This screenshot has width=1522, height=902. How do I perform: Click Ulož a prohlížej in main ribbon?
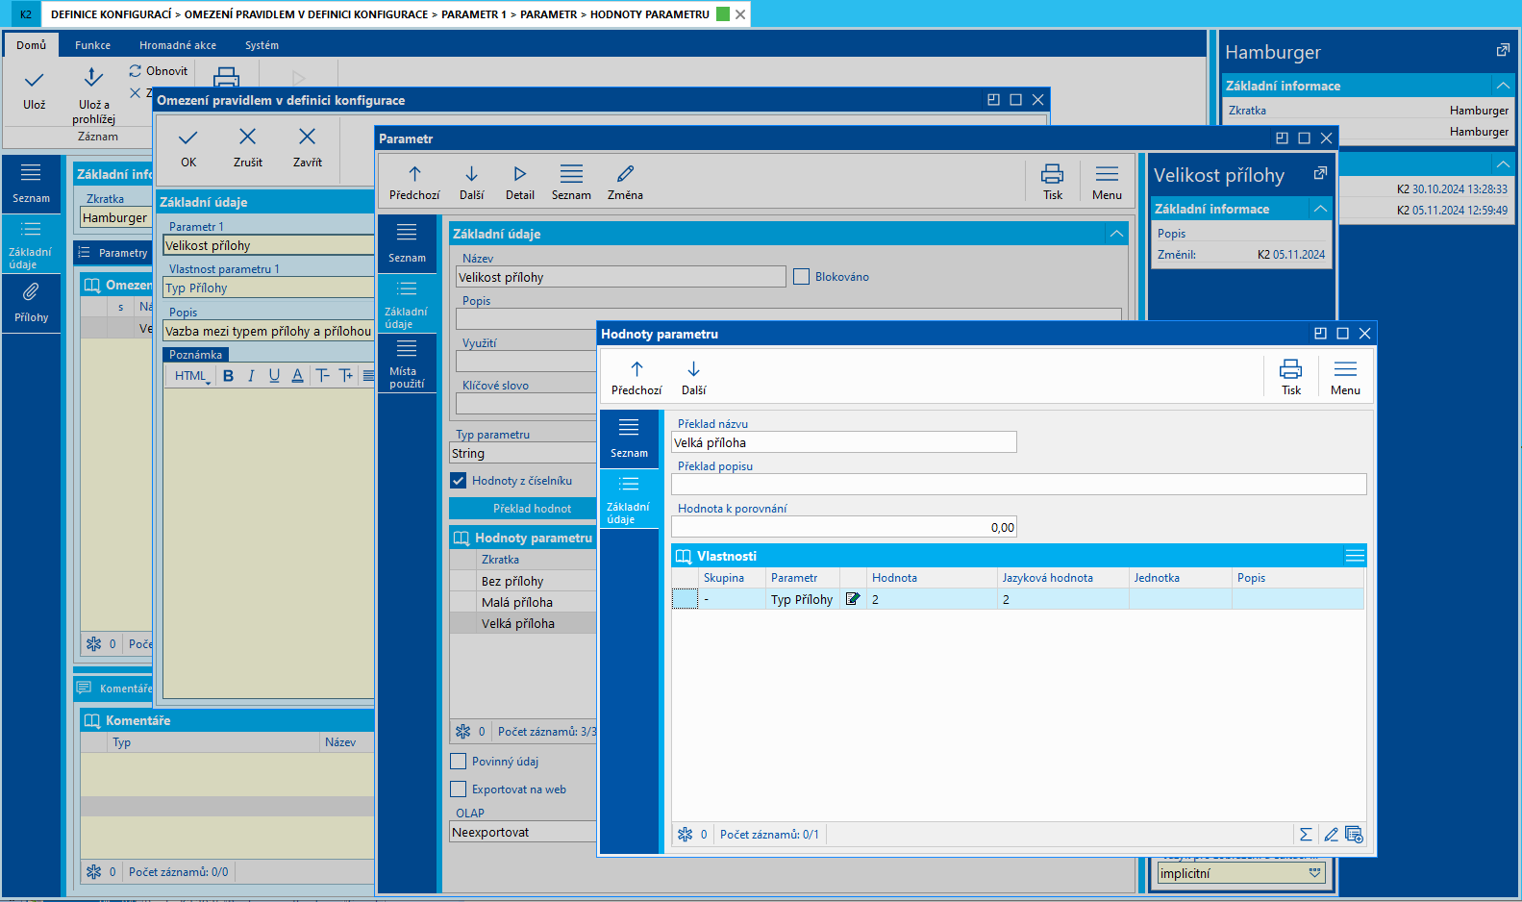pyautogui.click(x=93, y=96)
